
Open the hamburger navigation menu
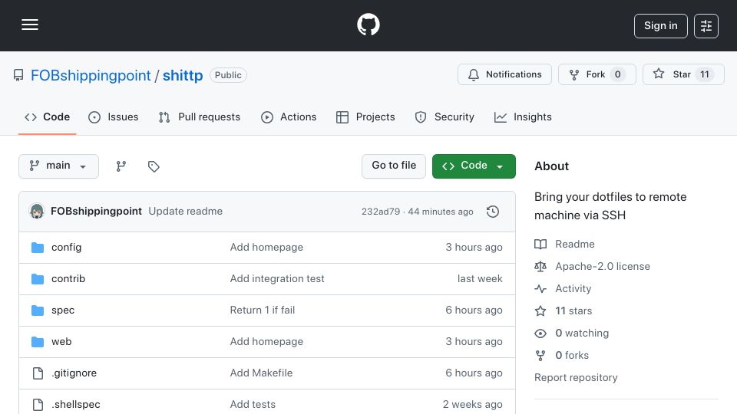pyautogui.click(x=30, y=25)
